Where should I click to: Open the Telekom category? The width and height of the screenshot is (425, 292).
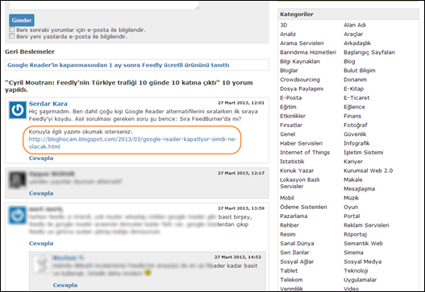291,280
